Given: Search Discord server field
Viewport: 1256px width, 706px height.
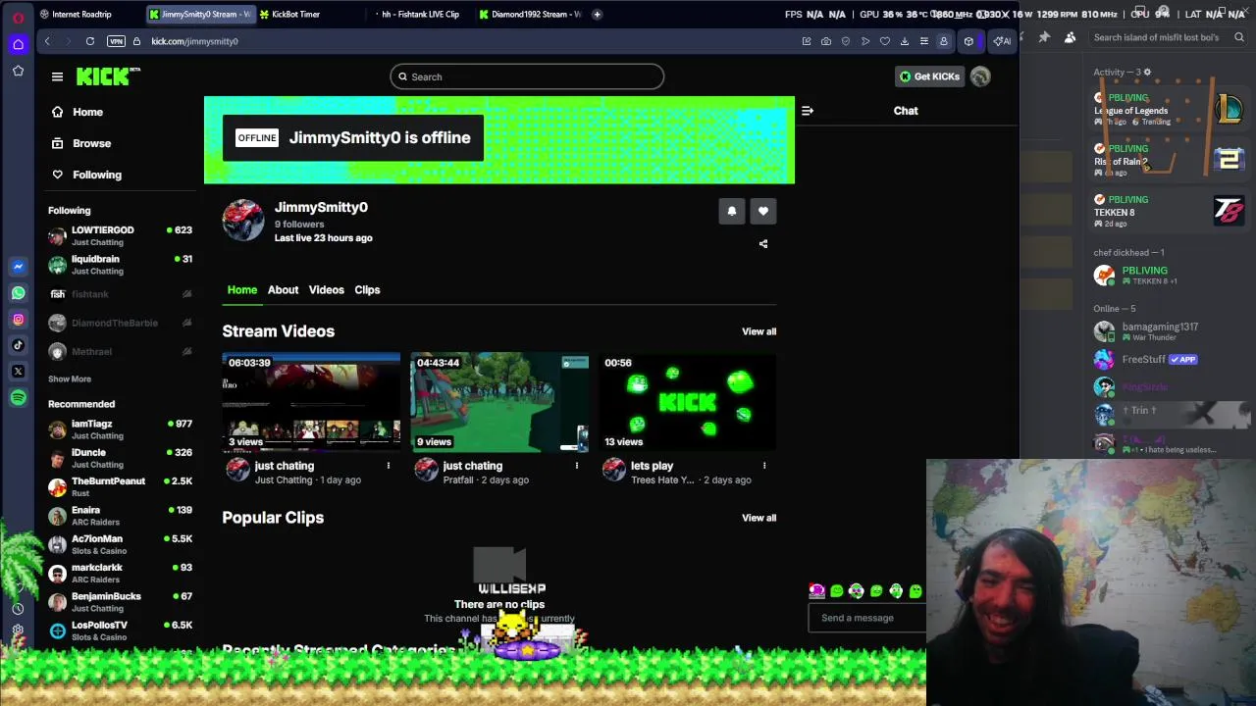Looking at the screenshot, I should pyautogui.click(x=1168, y=37).
